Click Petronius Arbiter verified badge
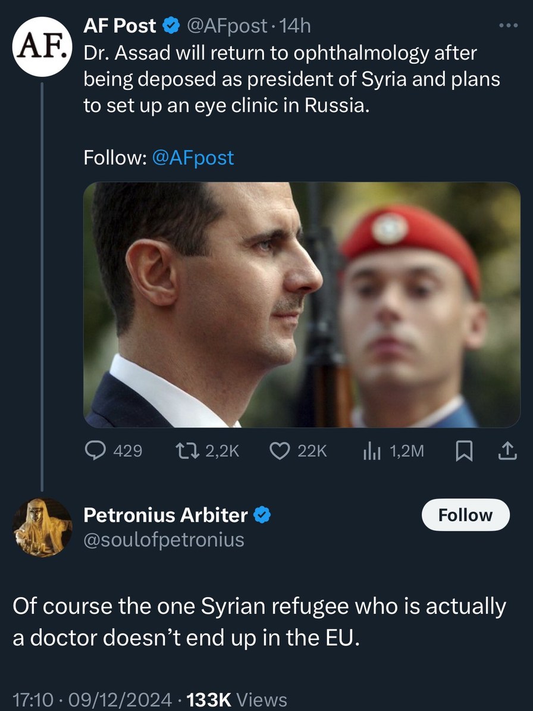The height and width of the screenshot is (711, 533). (x=262, y=515)
